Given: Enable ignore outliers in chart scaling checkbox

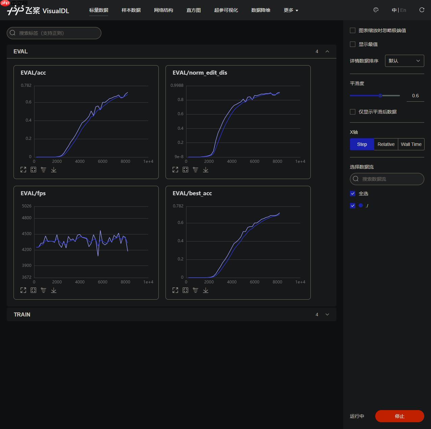Looking at the screenshot, I should point(353,30).
